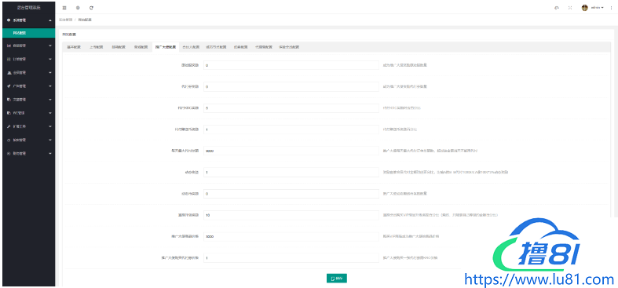Expand the bar-chart sidebar row with its caret
The image size is (618, 288).
click(50, 46)
